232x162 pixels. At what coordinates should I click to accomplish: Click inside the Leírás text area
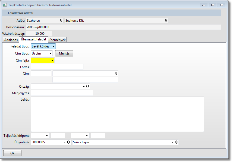point(117,114)
